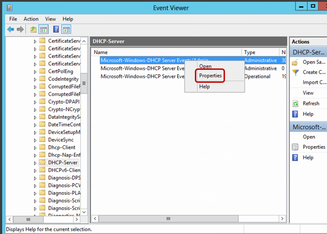
Task: Select the DHCPv6-Clien folder icon
Action: tap(42, 170)
